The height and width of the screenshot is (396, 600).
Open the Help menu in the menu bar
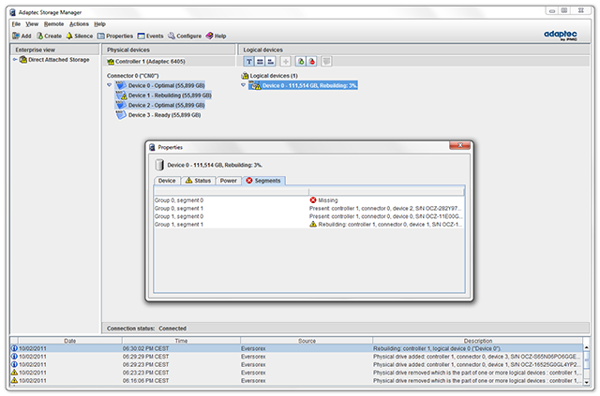click(99, 24)
